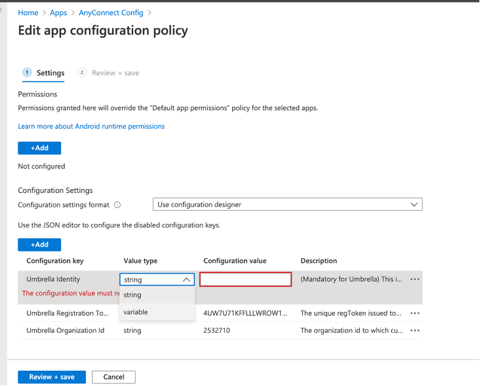Image resolution: width=480 pixels, height=386 pixels.
Task: Click Configuration value column header
Action: pyautogui.click(x=235, y=261)
